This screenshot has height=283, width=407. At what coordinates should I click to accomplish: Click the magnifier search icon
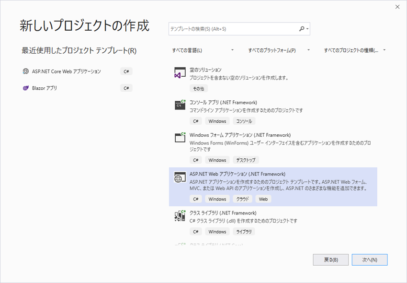[302, 29]
